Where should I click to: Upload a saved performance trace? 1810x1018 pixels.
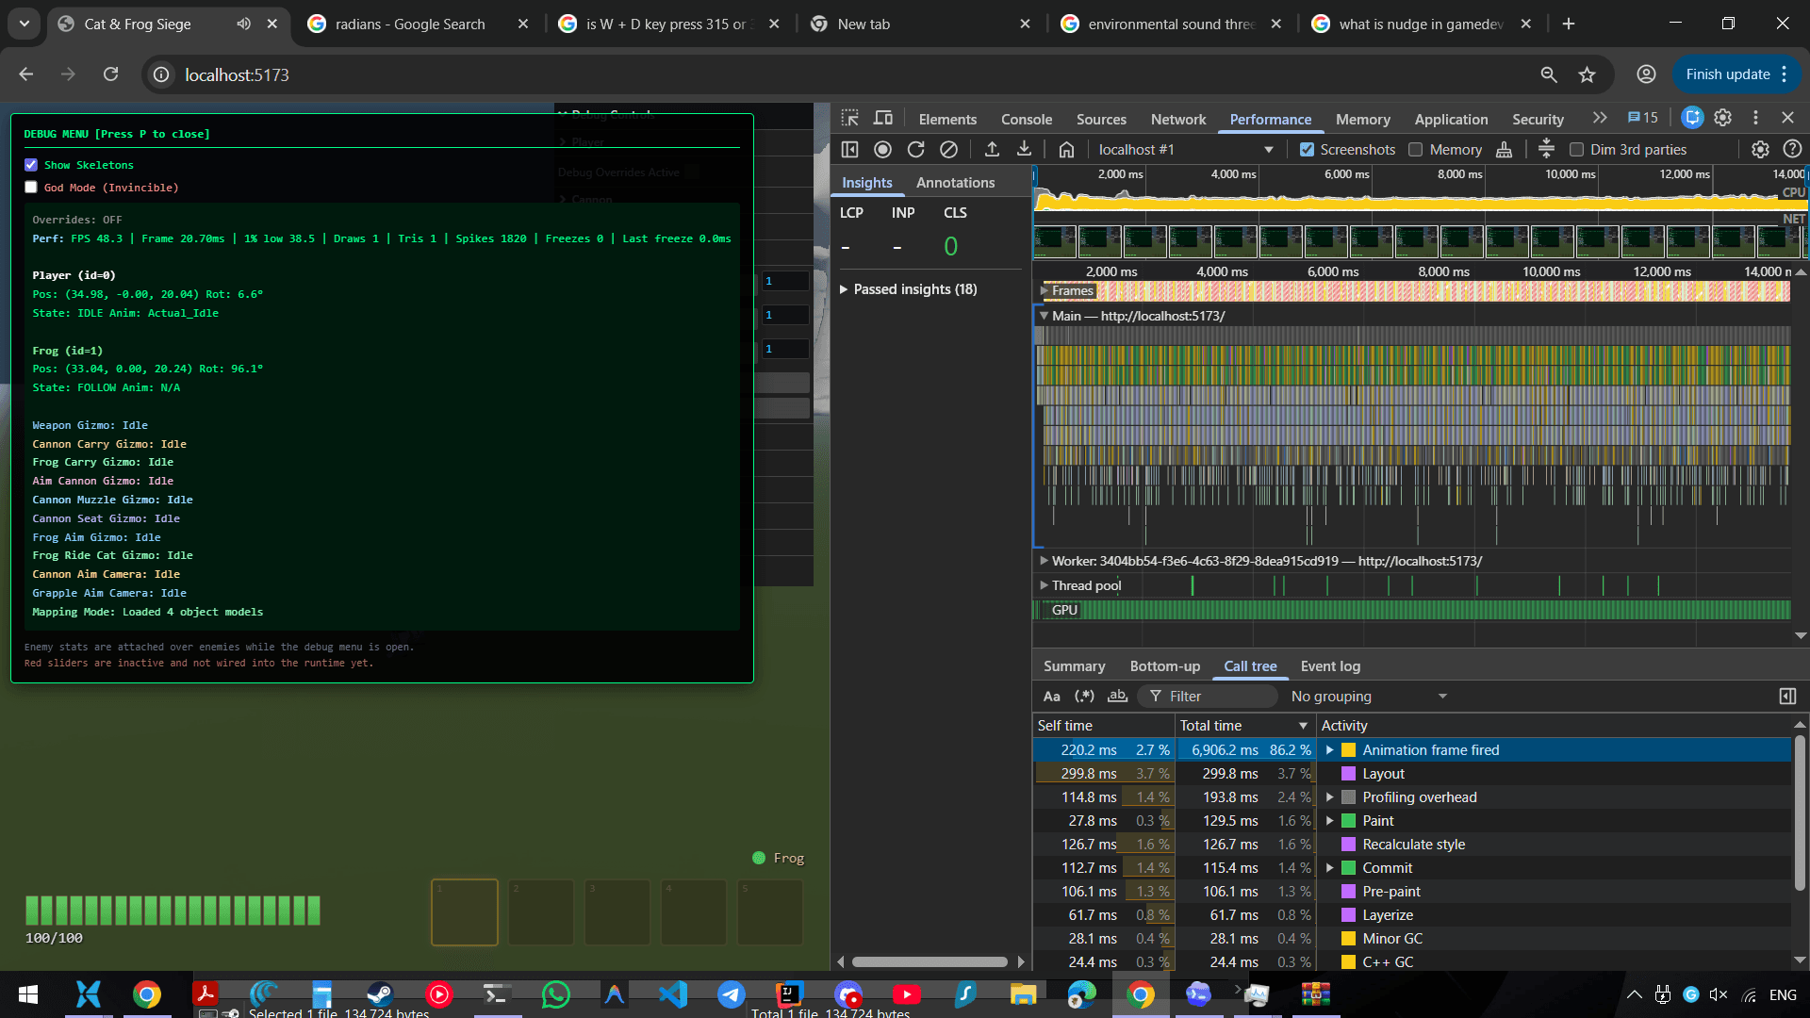pos(992,149)
